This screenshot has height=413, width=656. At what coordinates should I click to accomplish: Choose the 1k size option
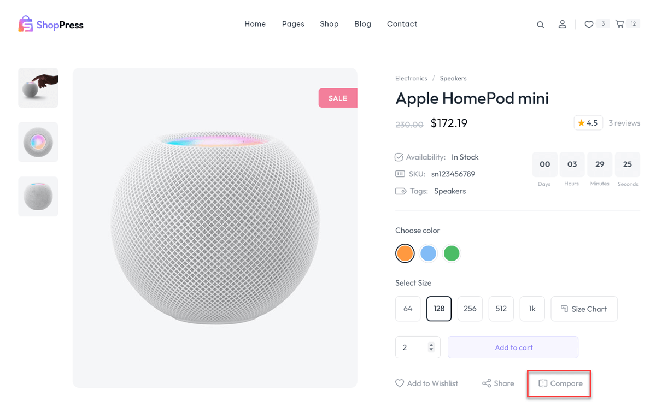[532, 309]
